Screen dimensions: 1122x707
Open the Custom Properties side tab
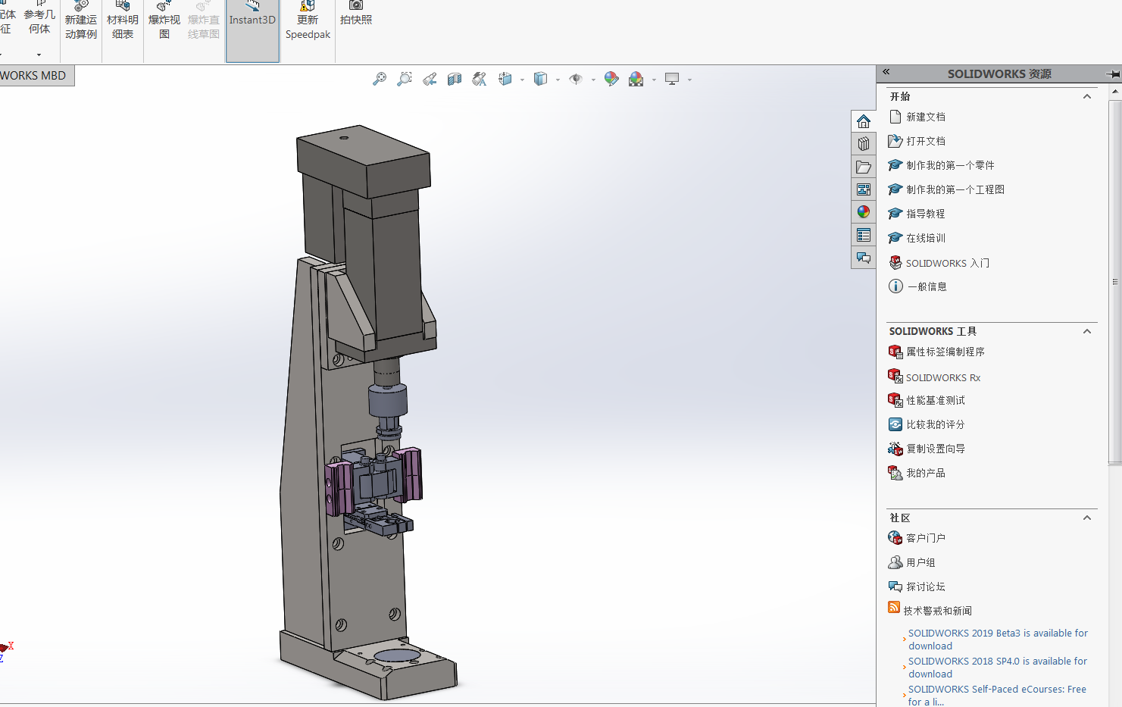point(864,235)
